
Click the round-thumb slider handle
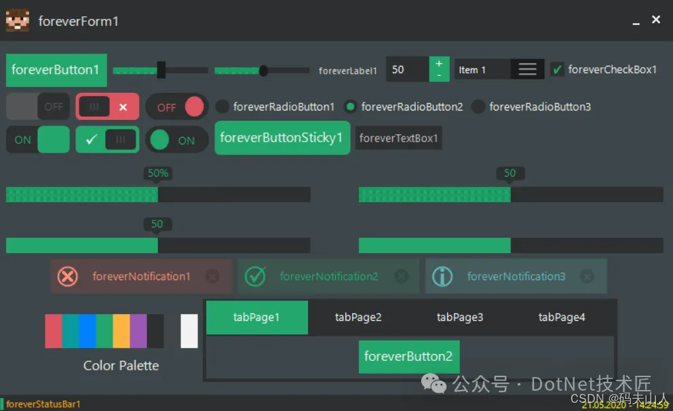(263, 71)
